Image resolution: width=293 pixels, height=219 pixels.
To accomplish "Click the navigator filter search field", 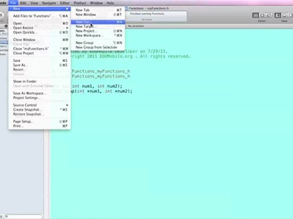I will pos(24,217).
